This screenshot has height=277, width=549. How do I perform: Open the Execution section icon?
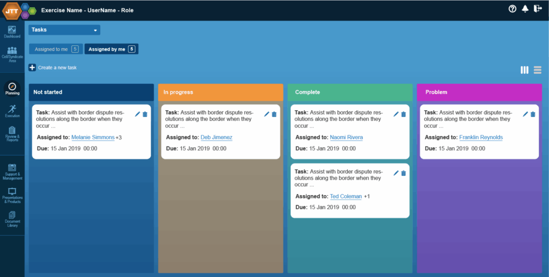pyautogui.click(x=12, y=110)
